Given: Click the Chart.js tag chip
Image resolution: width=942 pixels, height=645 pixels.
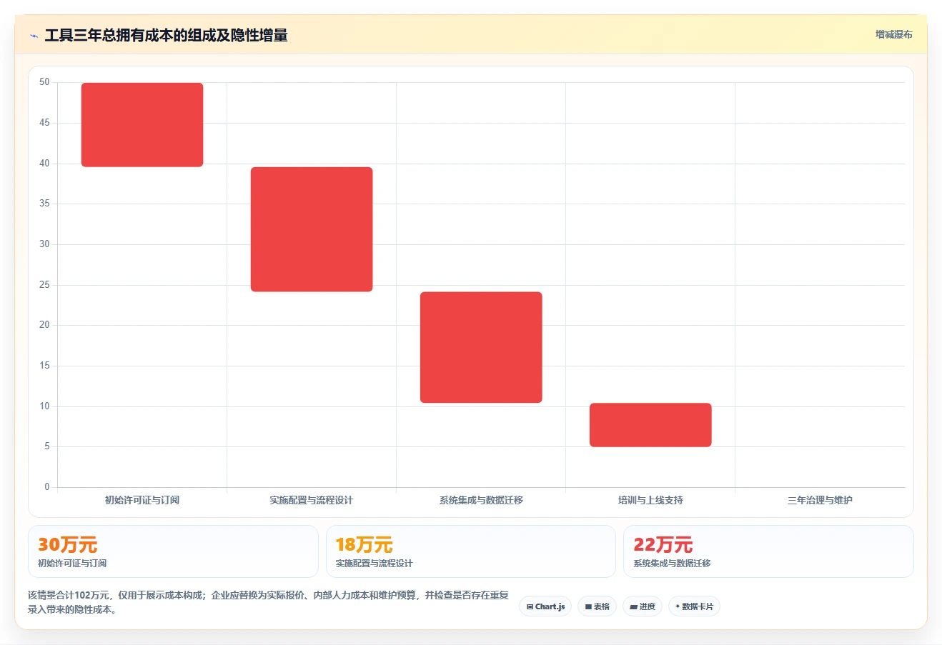Looking at the screenshot, I should click(545, 606).
